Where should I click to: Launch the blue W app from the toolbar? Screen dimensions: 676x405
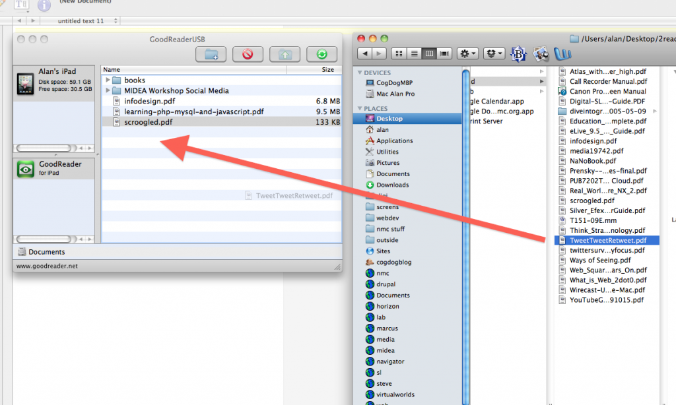tap(563, 54)
